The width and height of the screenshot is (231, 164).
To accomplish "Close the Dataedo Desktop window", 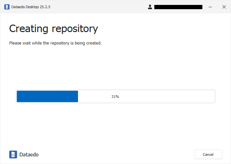I will click(224, 7).
